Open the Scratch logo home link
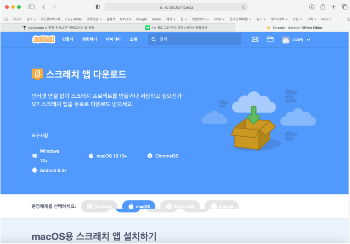Viewport: 350px width, 244px height. coord(43,40)
